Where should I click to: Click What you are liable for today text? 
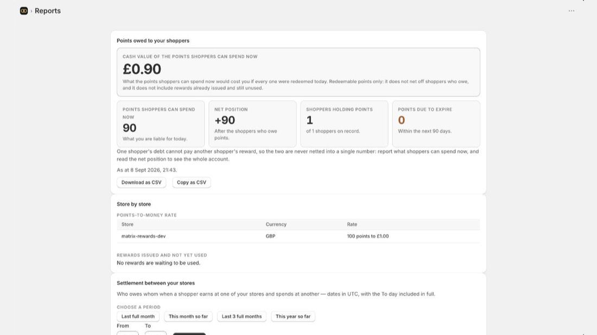[155, 139]
